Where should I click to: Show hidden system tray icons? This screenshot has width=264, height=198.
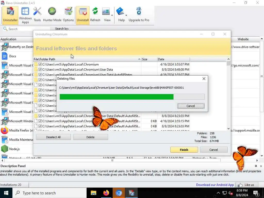218,193
